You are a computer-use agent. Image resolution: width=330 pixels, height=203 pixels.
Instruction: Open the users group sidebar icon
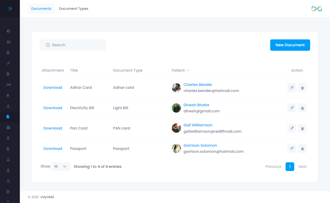click(x=8, y=42)
